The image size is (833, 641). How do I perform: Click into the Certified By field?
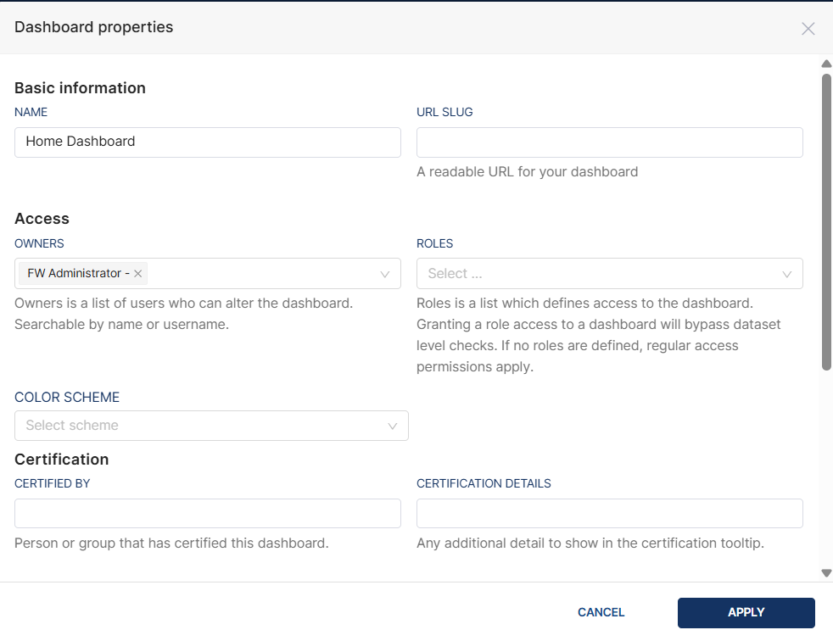click(207, 513)
